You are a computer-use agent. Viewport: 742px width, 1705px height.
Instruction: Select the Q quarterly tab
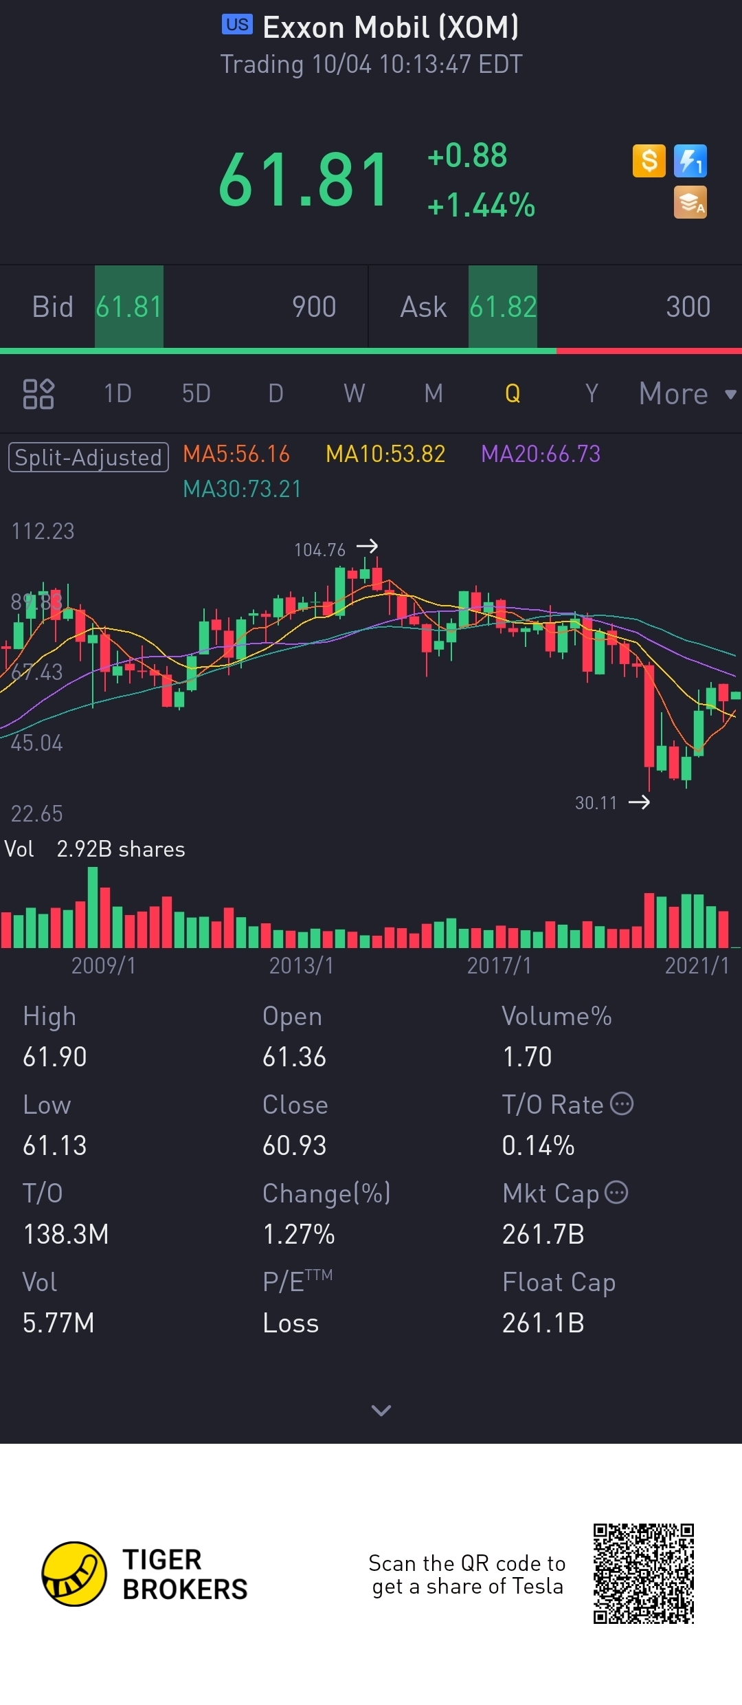(513, 394)
